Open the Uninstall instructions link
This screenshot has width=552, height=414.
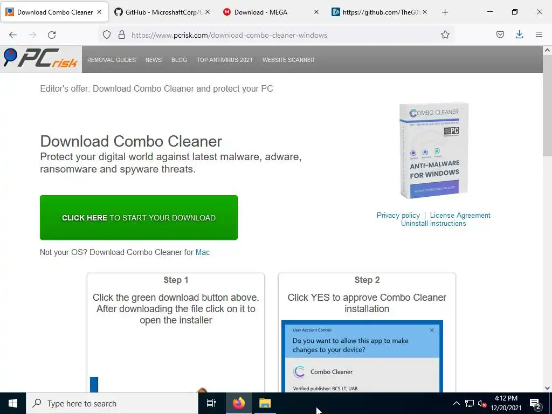[433, 224]
